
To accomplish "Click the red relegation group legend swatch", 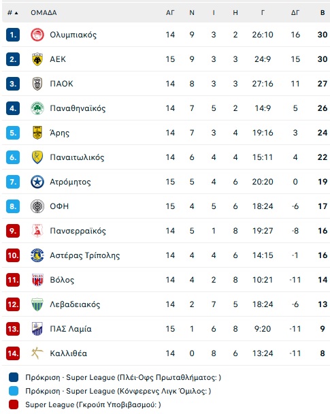I will point(14,404).
